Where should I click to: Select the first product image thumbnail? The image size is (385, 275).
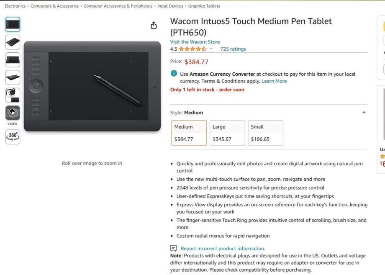(x=13, y=24)
